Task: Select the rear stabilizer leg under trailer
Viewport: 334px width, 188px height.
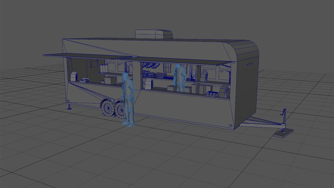Action: tap(69, 107)
